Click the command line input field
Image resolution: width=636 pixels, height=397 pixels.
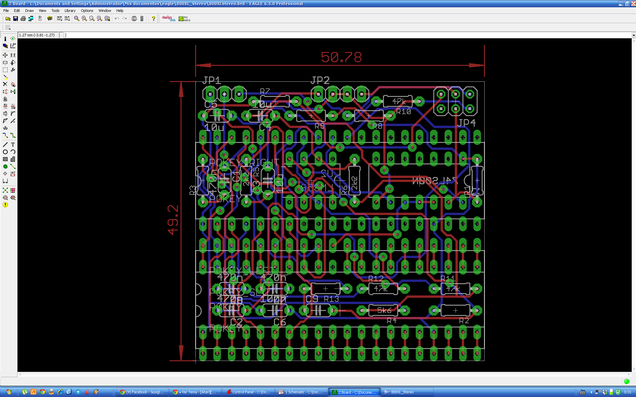(331, 35)
